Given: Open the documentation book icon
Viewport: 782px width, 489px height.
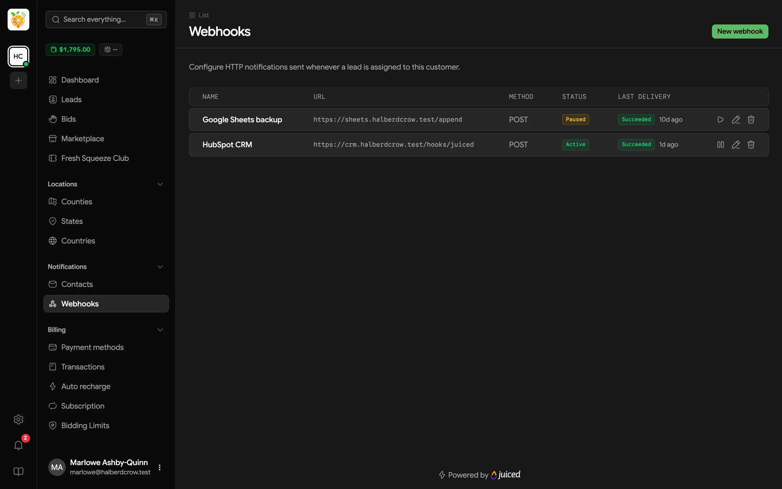Looking at the screenshot, I should pos(18,472).
